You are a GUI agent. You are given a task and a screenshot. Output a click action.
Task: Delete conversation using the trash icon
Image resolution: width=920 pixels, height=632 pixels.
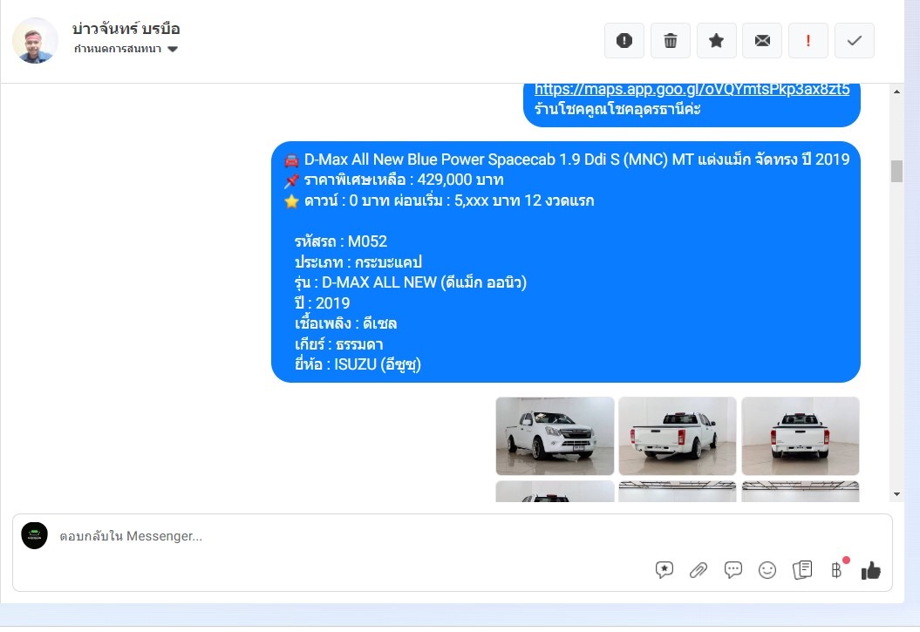point(670,40)
